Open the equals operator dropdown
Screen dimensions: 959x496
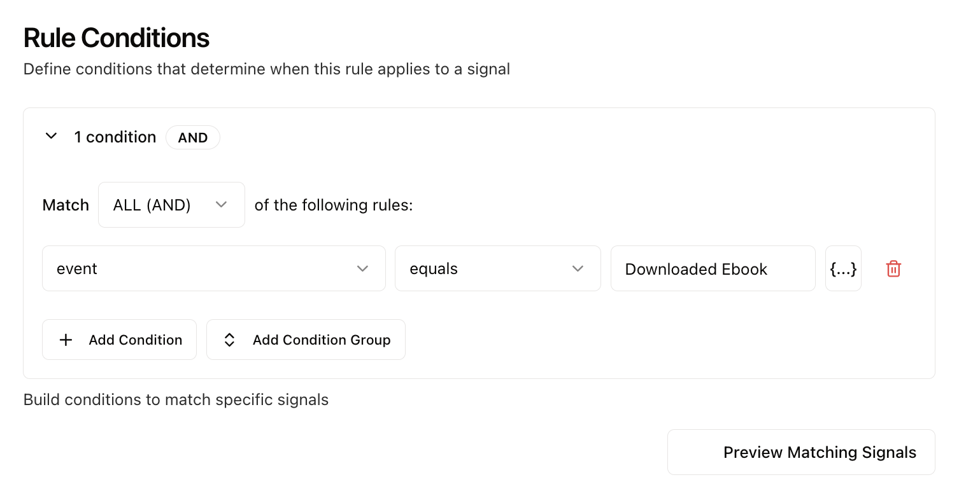pyautogui.click(x=497, y=268)
